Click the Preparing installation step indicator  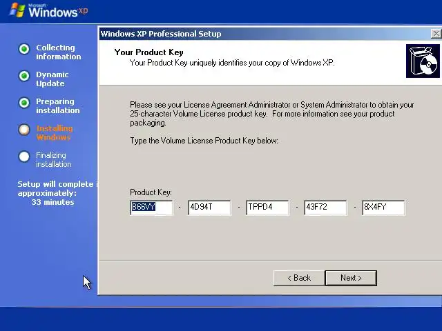pos(24,103)
